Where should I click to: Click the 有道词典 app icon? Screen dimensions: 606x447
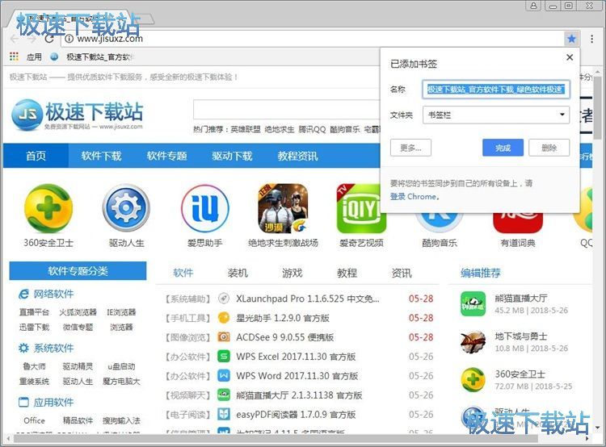518,222
